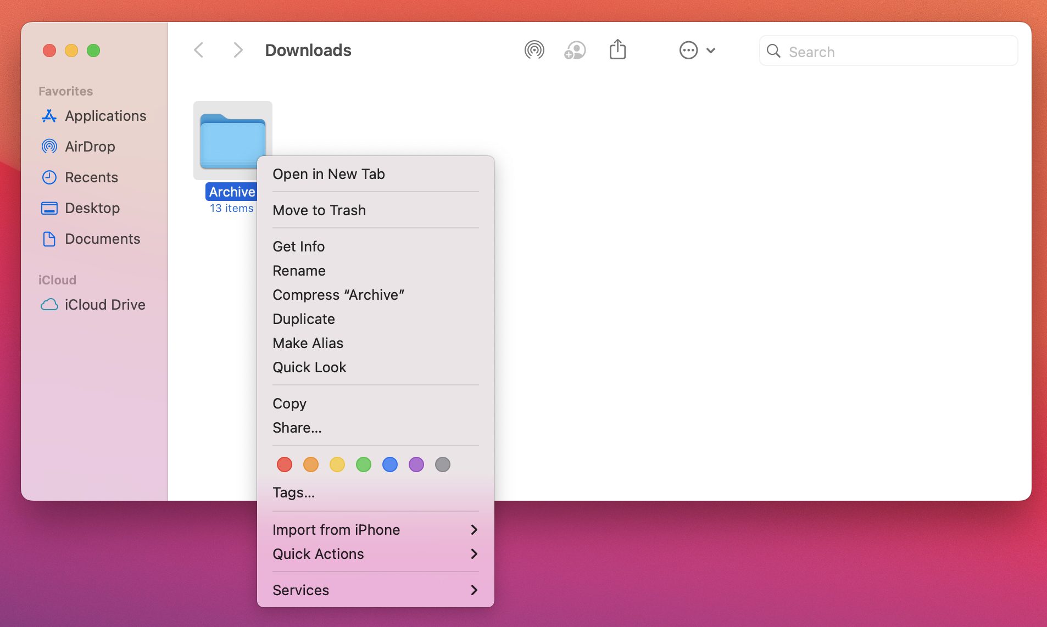Open the more actions ellipsis menu
This screenshot has height=627, width=1047.
point(697,50)
